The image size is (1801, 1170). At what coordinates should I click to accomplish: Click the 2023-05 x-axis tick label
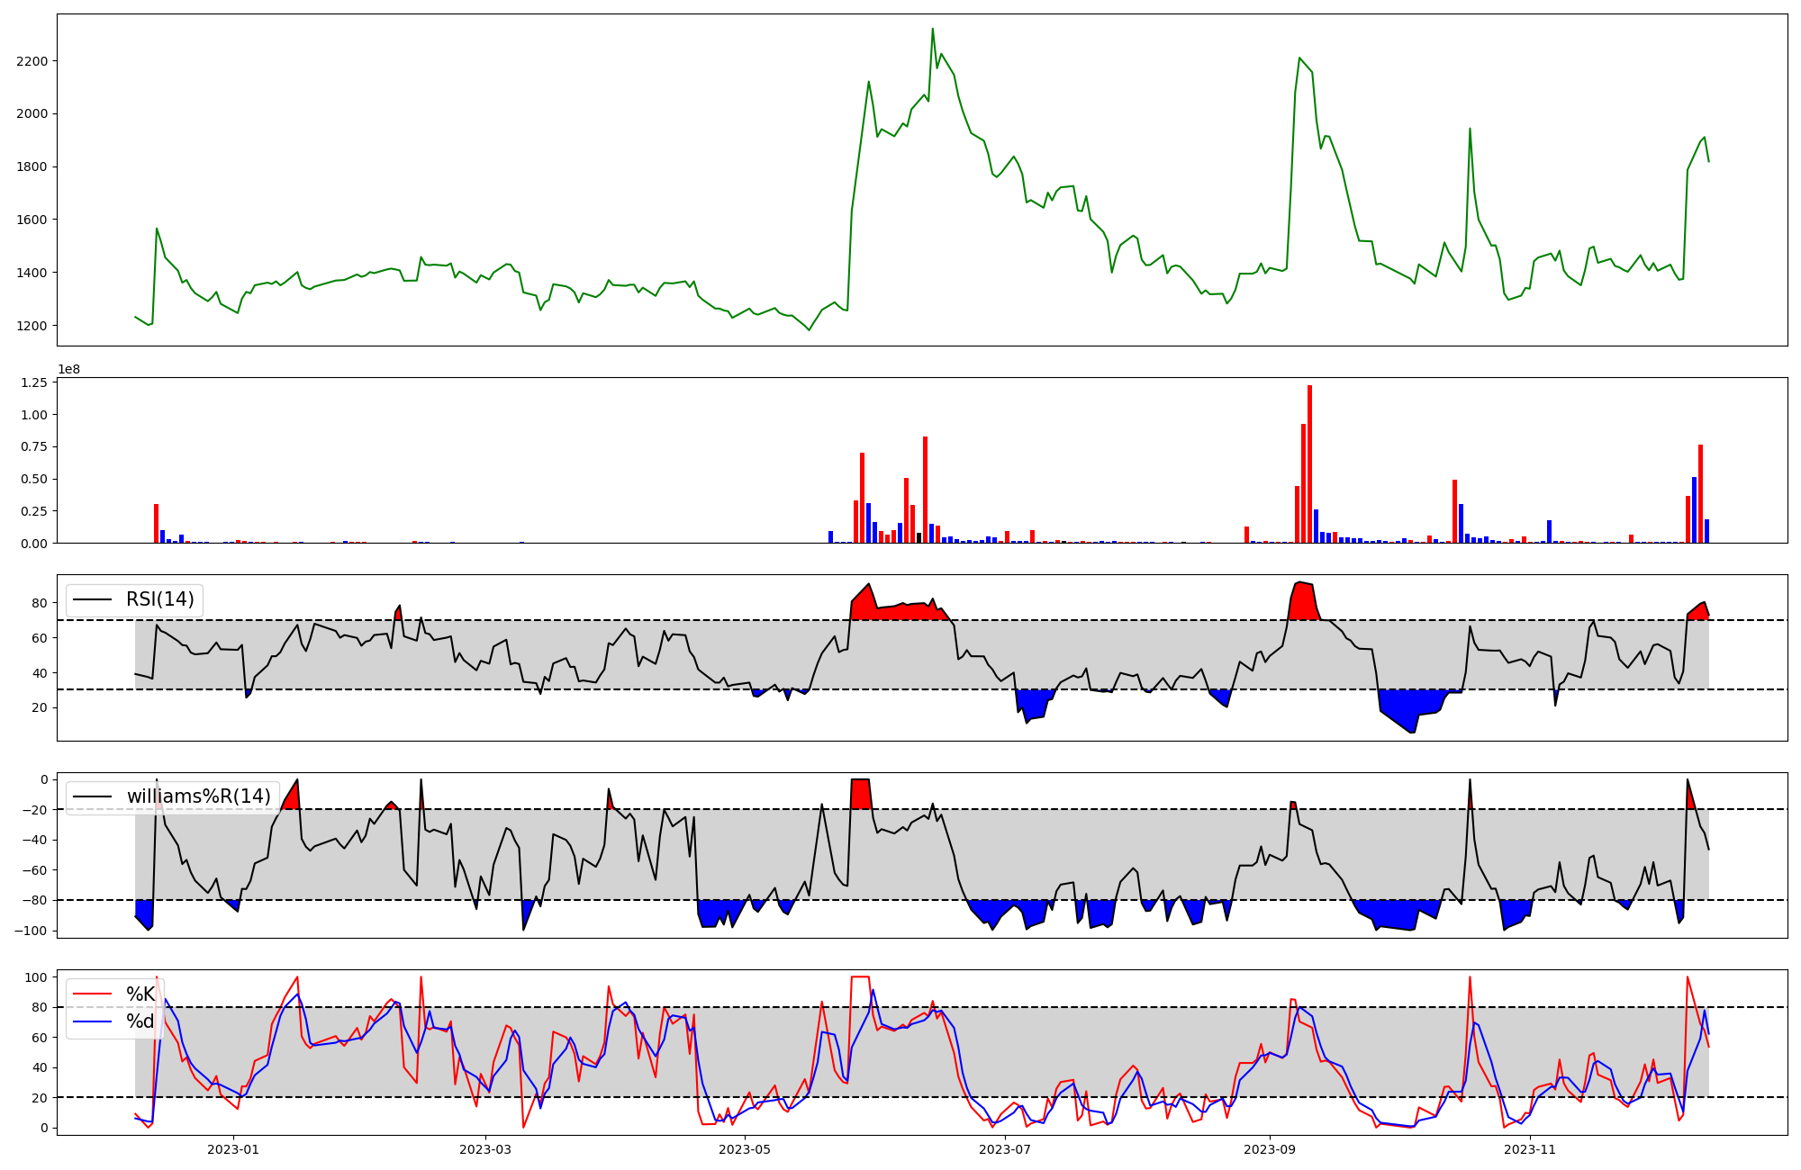click(745, 1149)
